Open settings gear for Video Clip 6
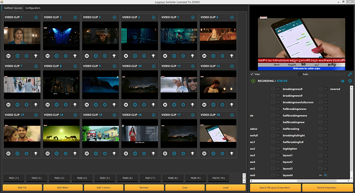 click(x=222, y=56)
